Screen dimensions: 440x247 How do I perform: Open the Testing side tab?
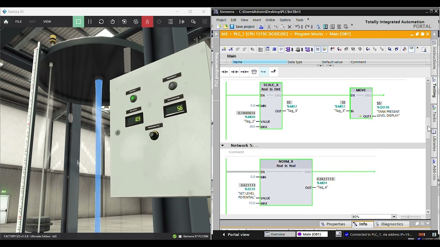(434, 90)
